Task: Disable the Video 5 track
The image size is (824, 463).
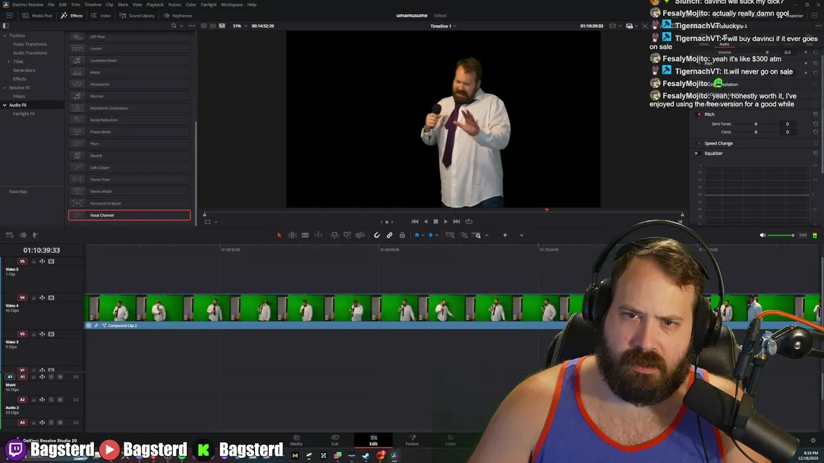Action: point(51,261)
